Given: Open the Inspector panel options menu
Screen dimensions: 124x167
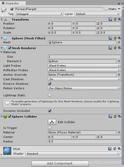Looking at the screenshot, I should tap(122, 4).
